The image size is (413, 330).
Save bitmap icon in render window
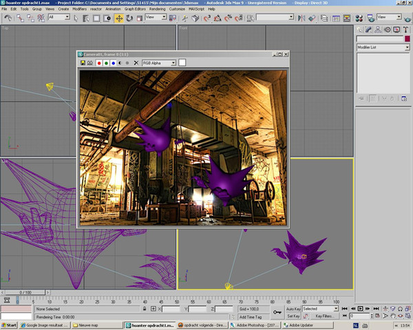click(x=83, y=63)
